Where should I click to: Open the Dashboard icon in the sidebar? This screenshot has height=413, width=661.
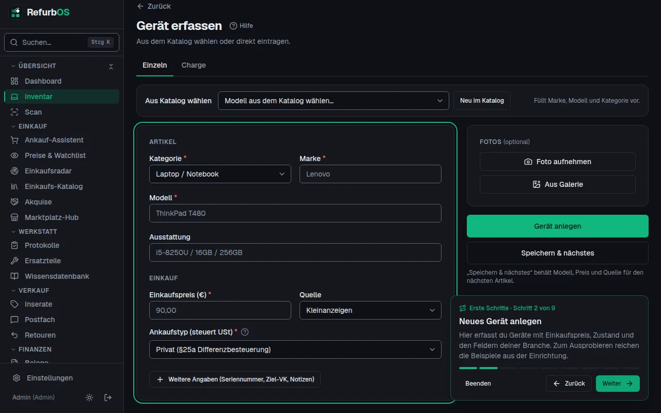(14, 81)
